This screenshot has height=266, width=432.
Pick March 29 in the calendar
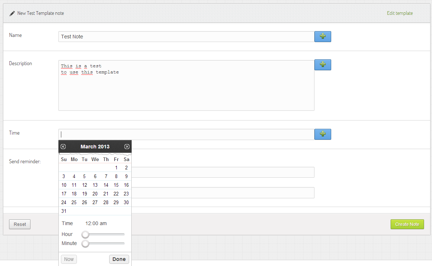[x=116, y=202]
